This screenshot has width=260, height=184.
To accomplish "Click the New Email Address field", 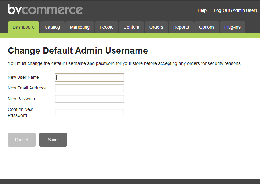I will [x=89, y=88].
